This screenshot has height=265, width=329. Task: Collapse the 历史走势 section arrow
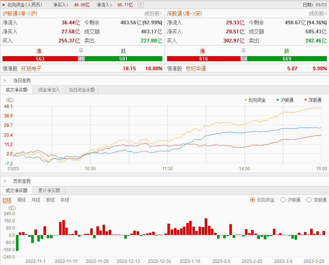point(5,181)
